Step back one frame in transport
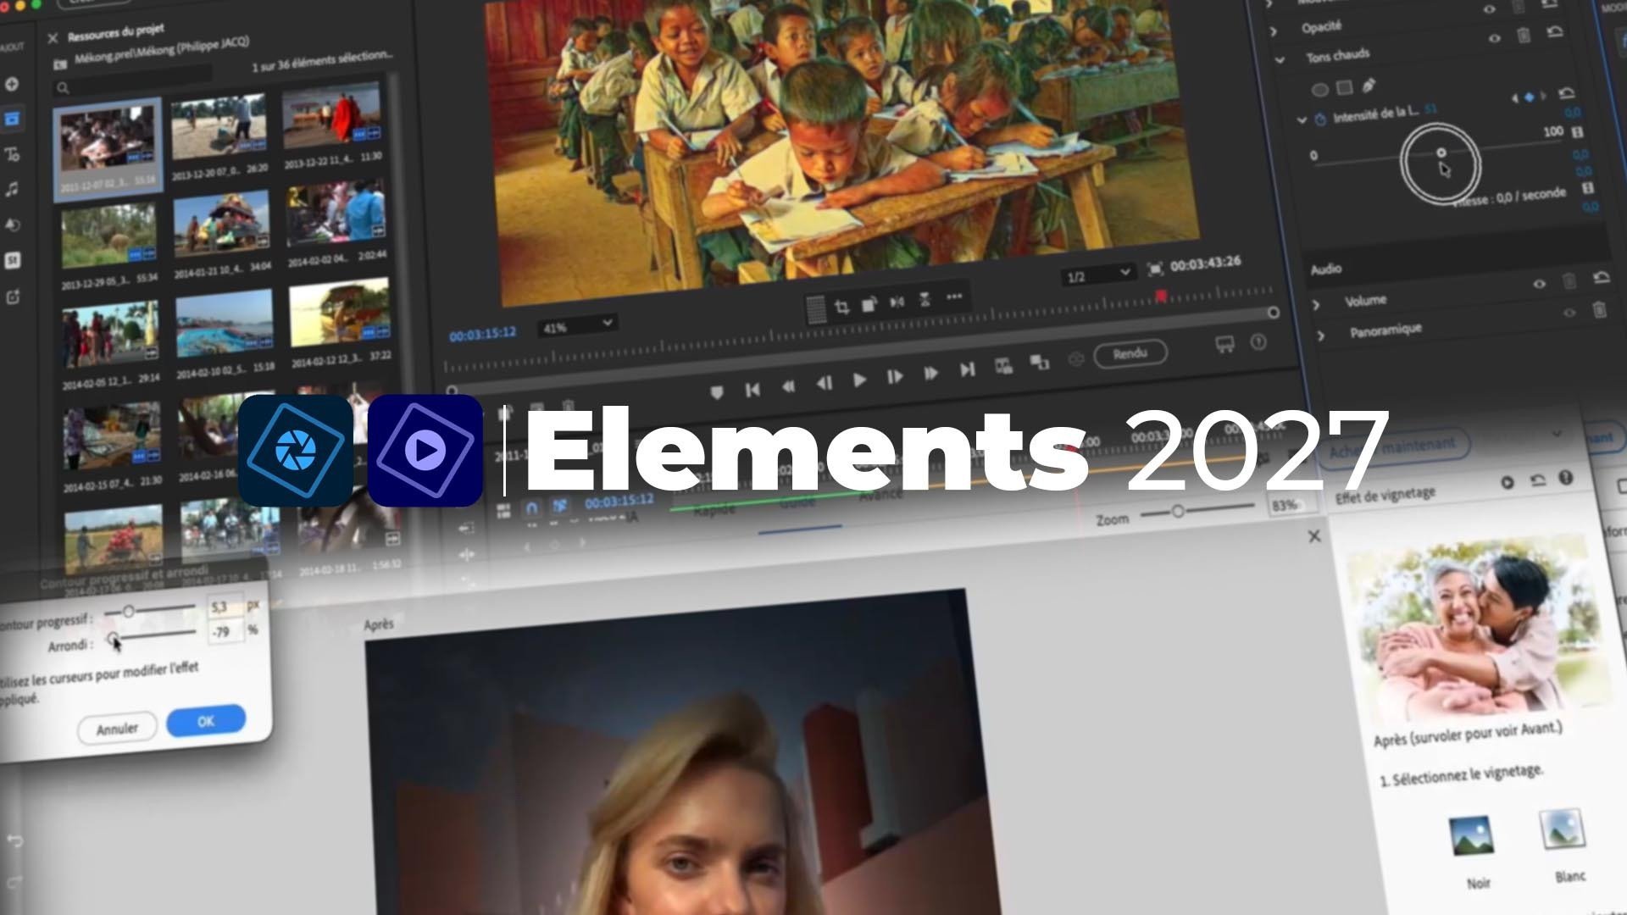 pos(824,383)
